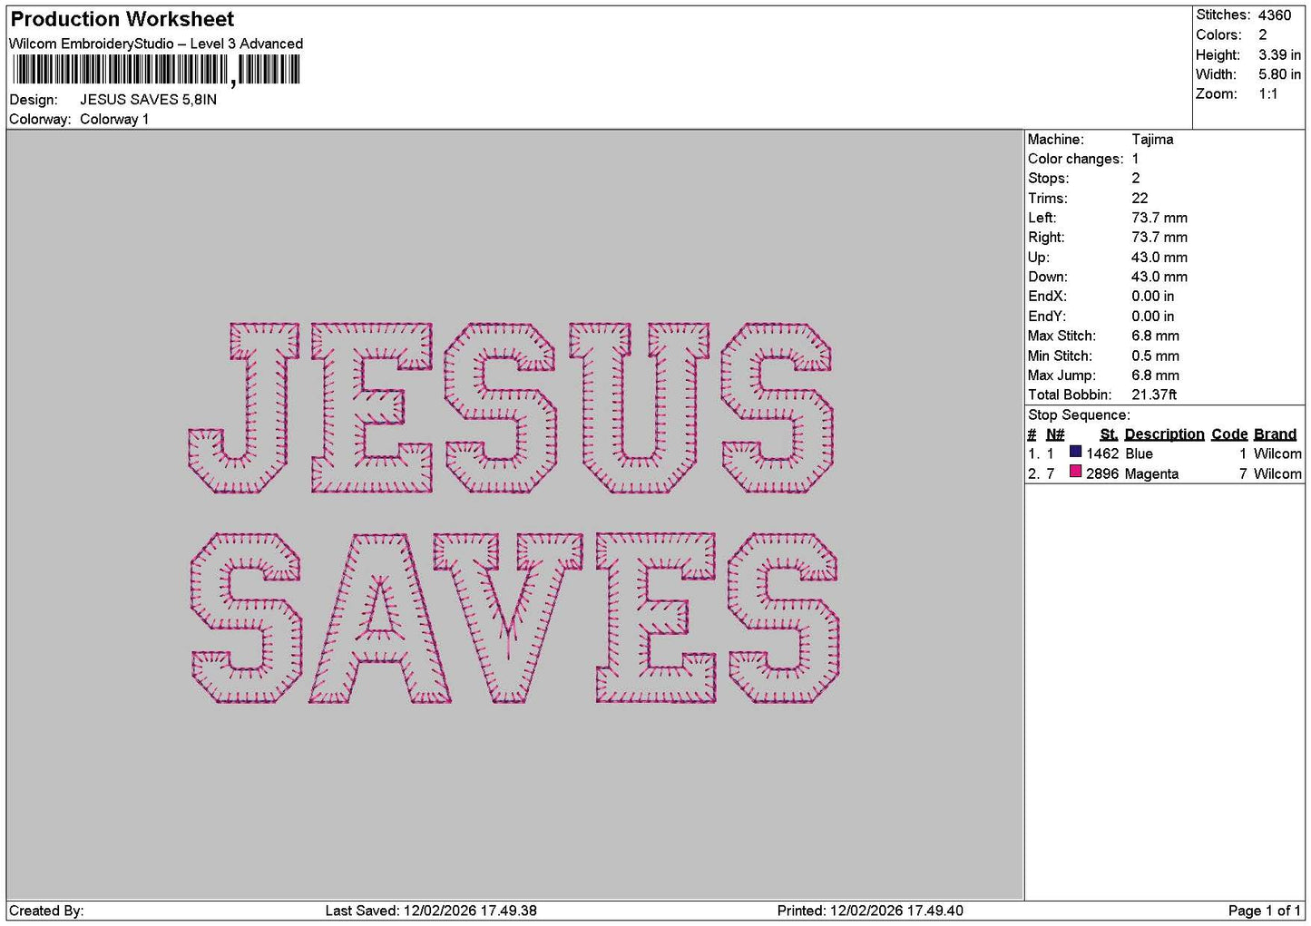Viewport: 1311px width, 926px height.
Task: Click the Total Bobbin value 21.37ft
Action: click(1154, 395)
